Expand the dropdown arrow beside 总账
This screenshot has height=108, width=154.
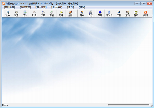coord(75,13)
